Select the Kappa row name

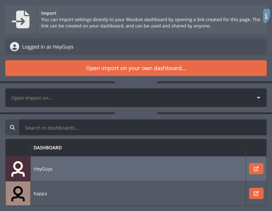coord(40,194)
